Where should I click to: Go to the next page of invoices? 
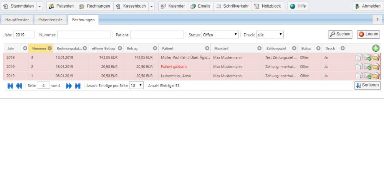tap(69, 86)
